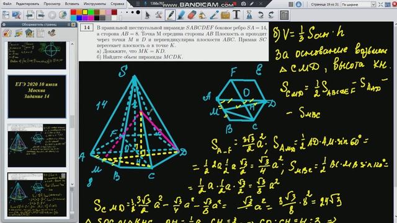397x223 pixels.
Task: Open the Файл menu
Action: click(x=7, y=4)
